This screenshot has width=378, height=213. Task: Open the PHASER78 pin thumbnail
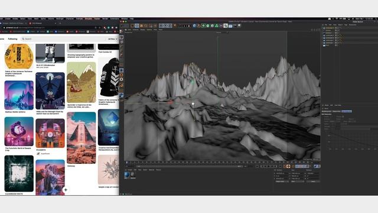click(x=50, y=133)
